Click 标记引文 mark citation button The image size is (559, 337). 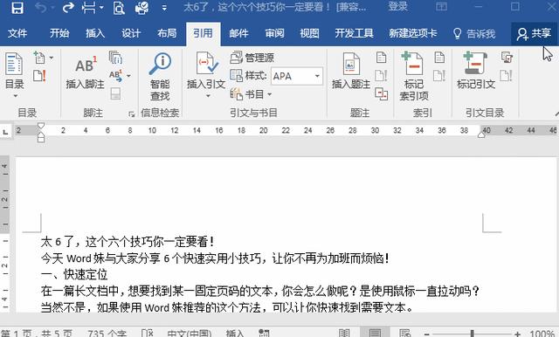pos(476,71)
